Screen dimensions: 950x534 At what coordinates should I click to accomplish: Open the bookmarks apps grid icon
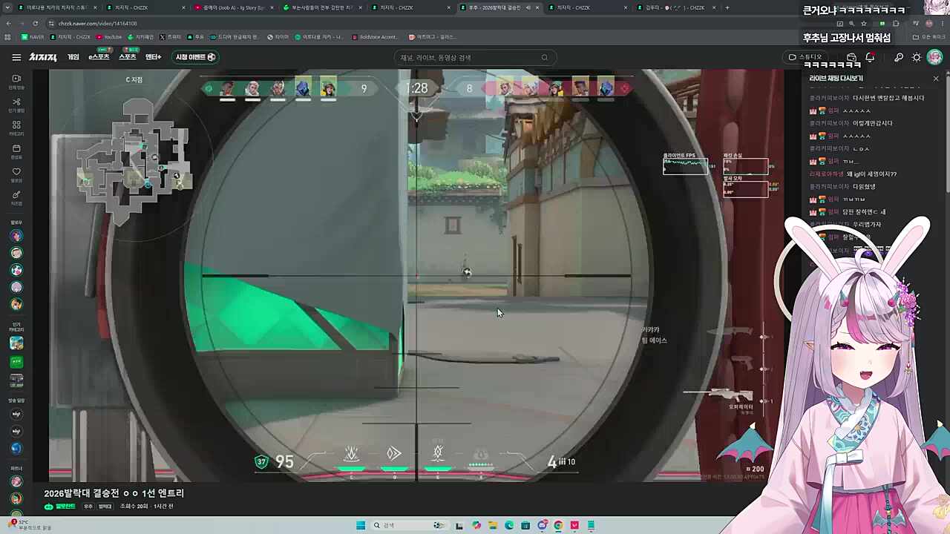[x=8, y=37]
